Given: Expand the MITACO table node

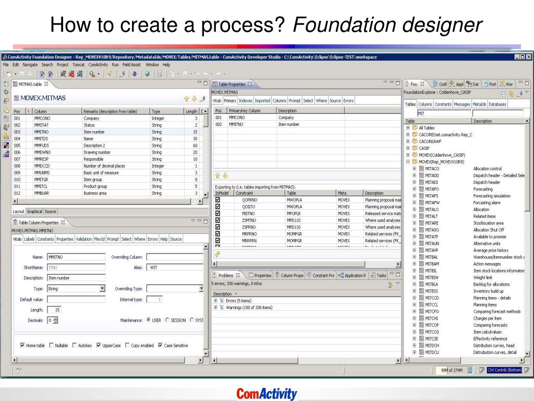Looking at the screenshot, I should 415,169.
